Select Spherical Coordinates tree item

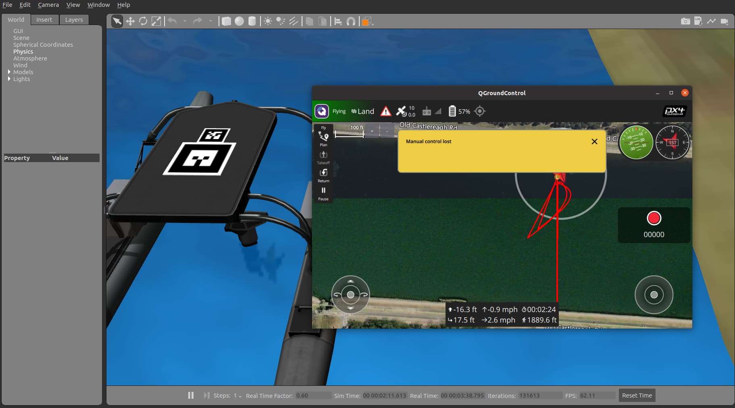pos(43,44)
